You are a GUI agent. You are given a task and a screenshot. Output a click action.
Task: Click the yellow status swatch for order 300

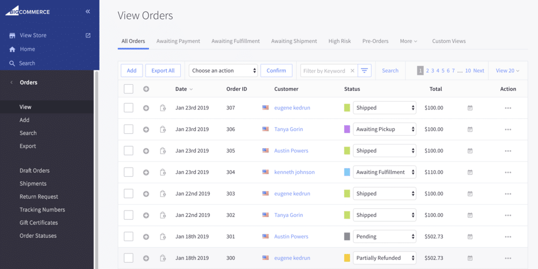347,258
